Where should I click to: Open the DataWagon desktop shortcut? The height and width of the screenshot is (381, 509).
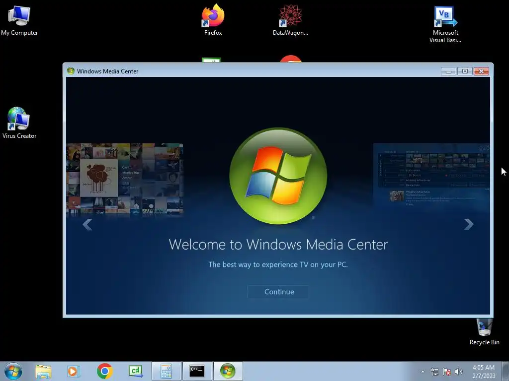coord(290,20)
